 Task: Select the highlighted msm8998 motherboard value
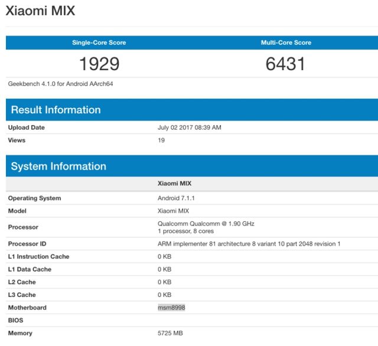pyautogui.click(x=171, y=308)
